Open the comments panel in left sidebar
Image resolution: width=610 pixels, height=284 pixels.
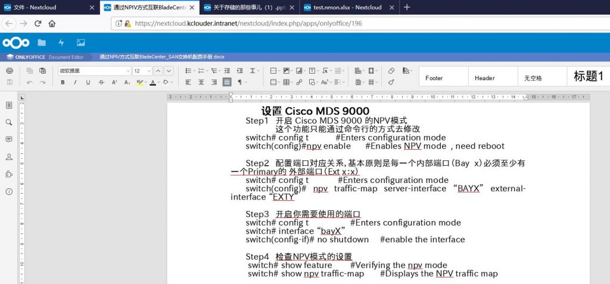tap(9, 139)
